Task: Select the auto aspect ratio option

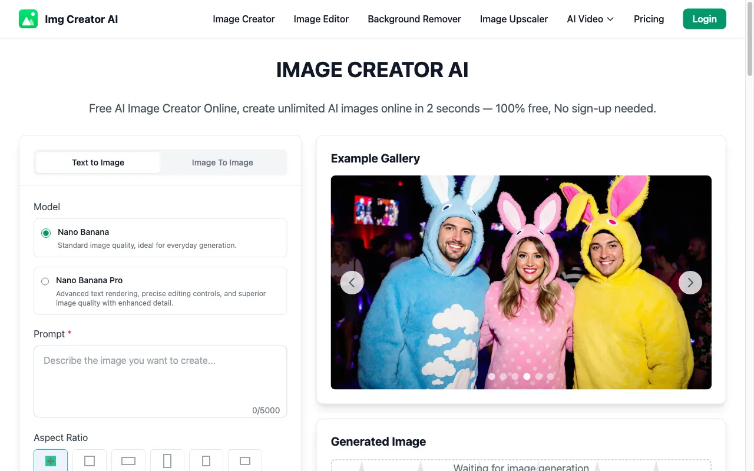Action: [x=51, y=461]
